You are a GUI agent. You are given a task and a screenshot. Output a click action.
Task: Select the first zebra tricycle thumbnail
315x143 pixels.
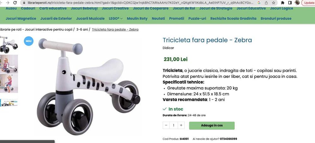[x=9, y=45]
